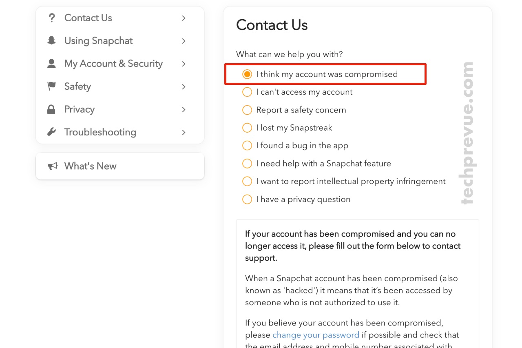Open the Privacy sidebar menu item
This screenshot has width=522, height=348.
tap(120, 109)
